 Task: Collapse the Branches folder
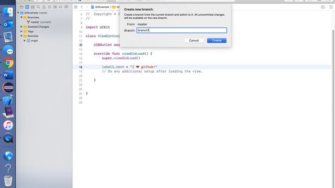click(x=21, y=17)
